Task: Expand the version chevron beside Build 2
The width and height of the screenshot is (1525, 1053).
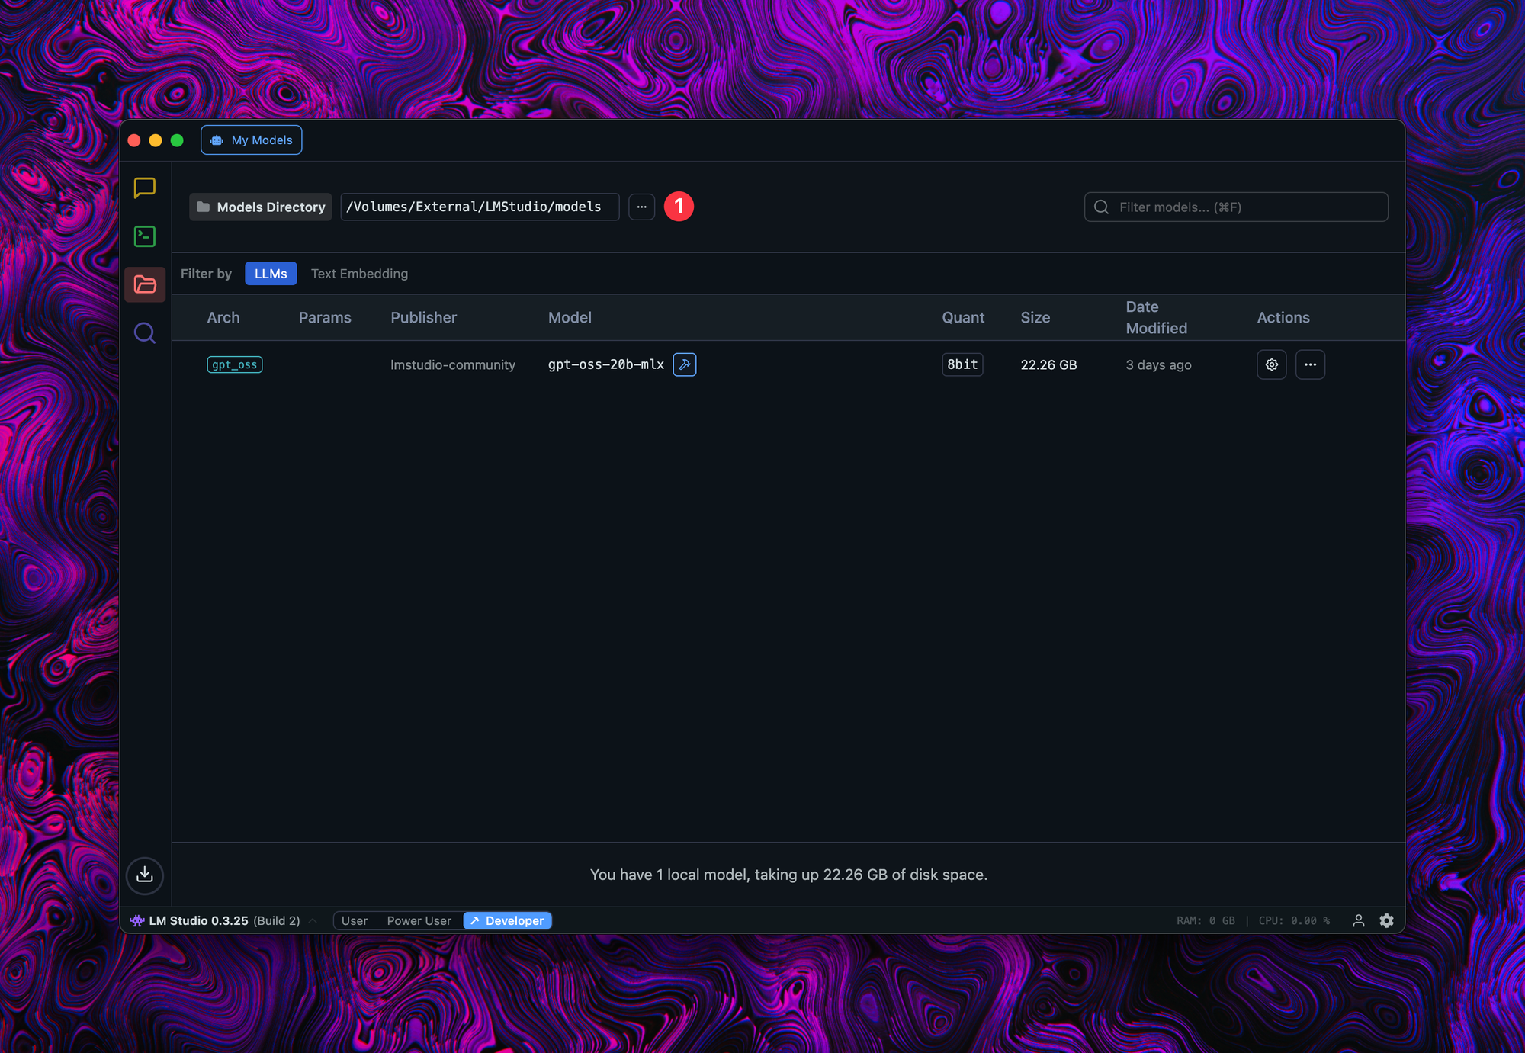Action: [x=313, y=920]
